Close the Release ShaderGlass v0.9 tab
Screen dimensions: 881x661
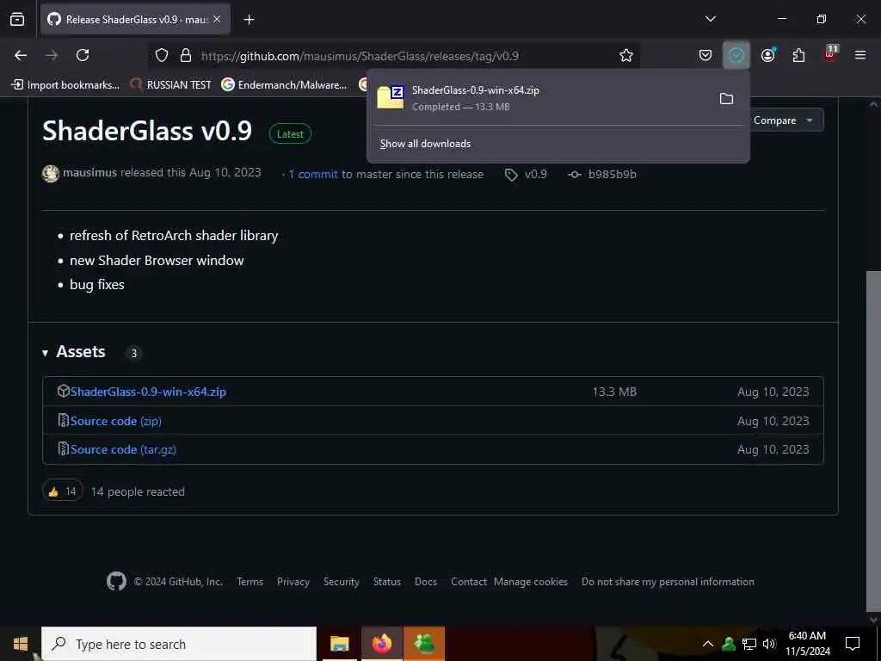click(217, 19)
